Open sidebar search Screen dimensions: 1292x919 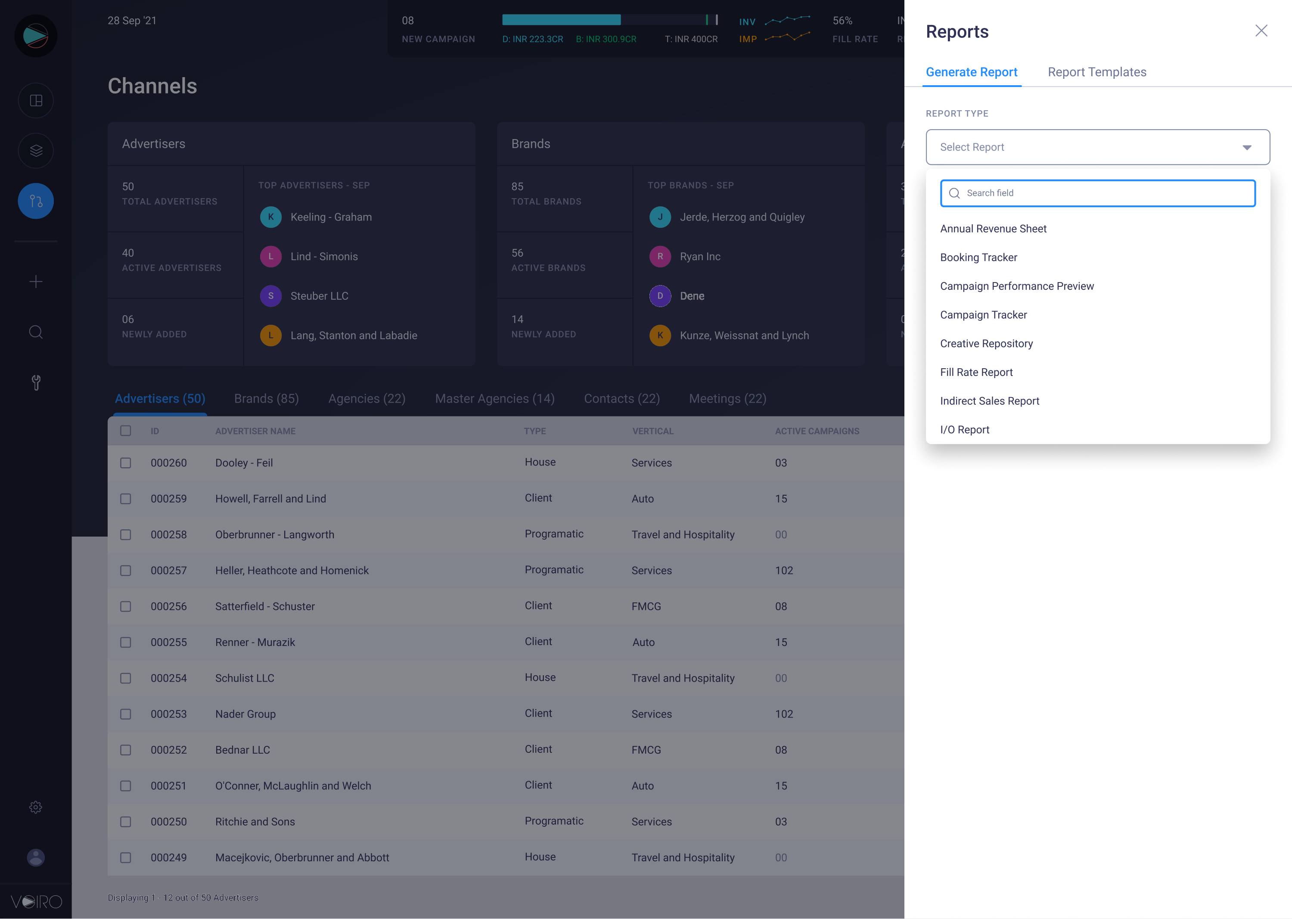[36, 332]
